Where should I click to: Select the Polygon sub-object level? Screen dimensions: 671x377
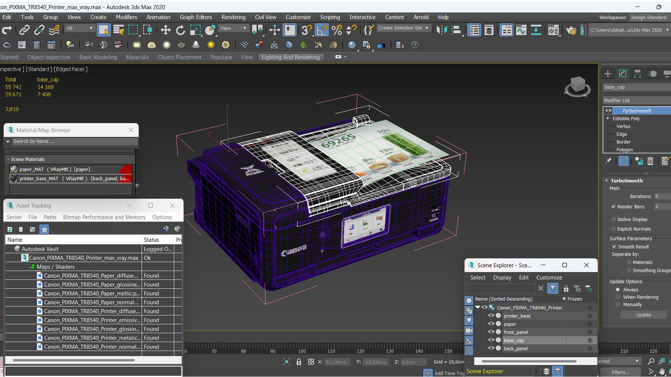tap(624, 150)
